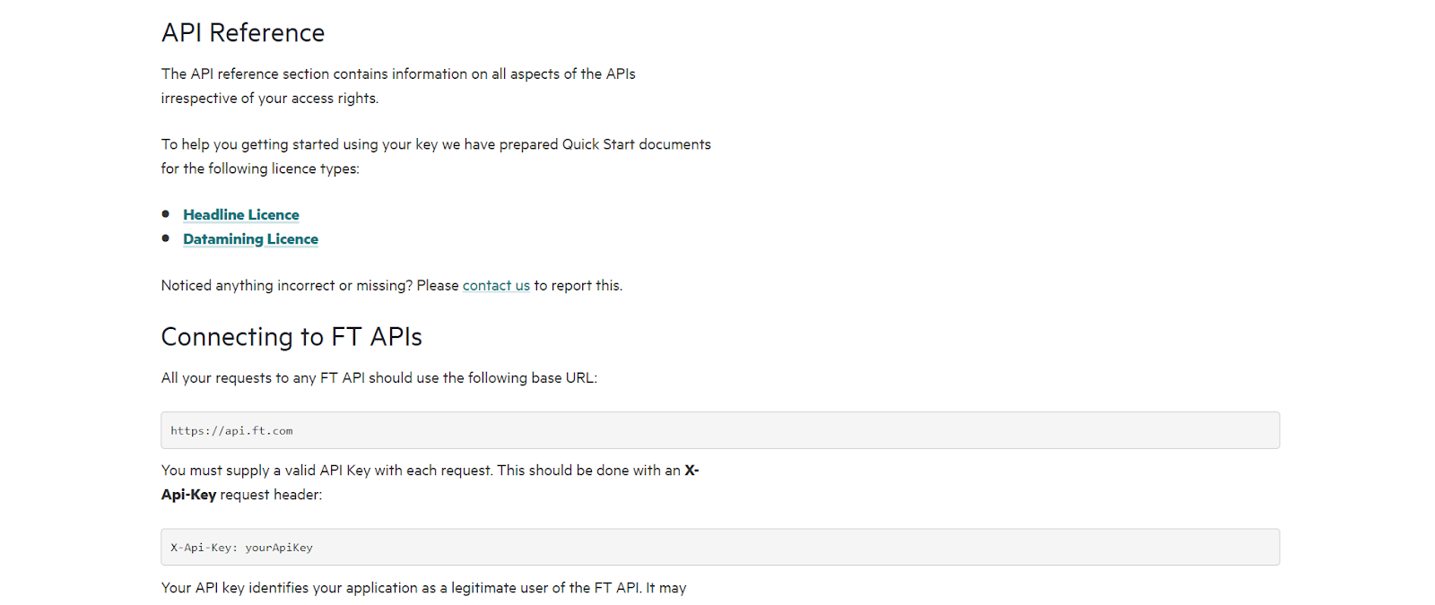Click 'to report this.' after contact link
The height and width of the screenshot is (605, 1435).
(x=578, y=286)
